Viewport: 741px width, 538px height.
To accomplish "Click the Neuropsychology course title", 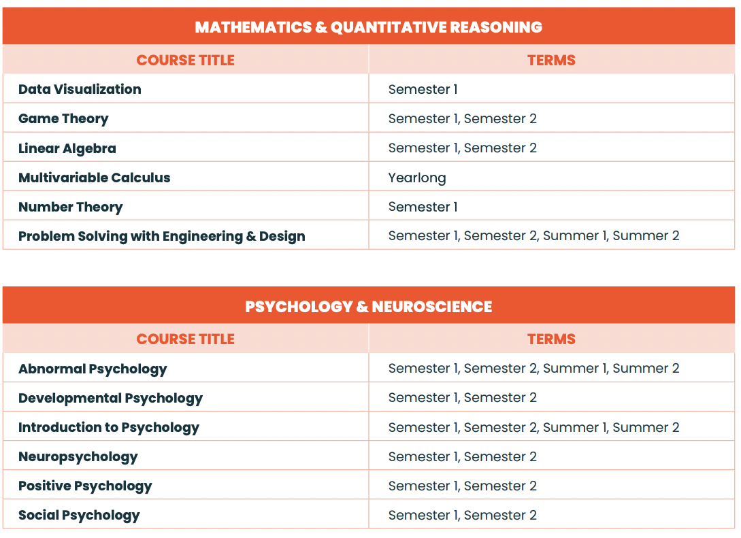I will pyautogui.click(x=78, y=456).
